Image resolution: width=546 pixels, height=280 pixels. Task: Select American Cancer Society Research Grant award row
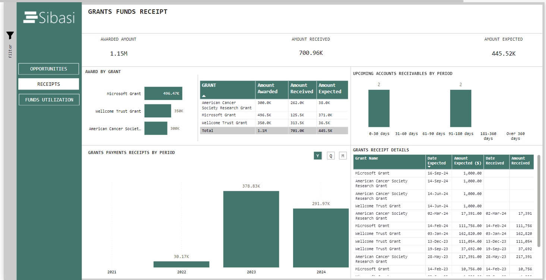274,105
